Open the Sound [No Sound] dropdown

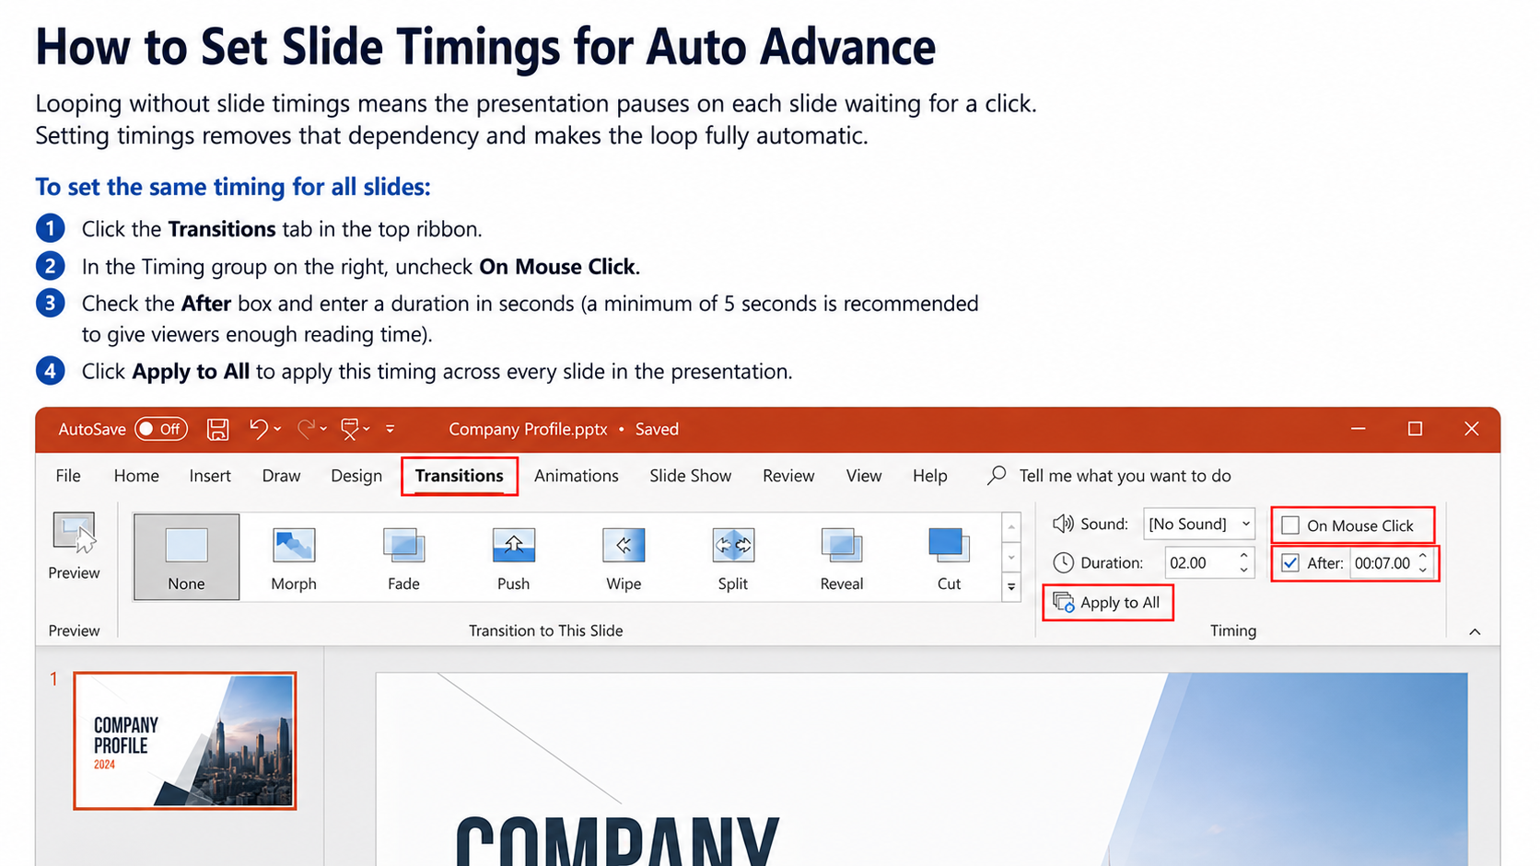point(1199,524)
